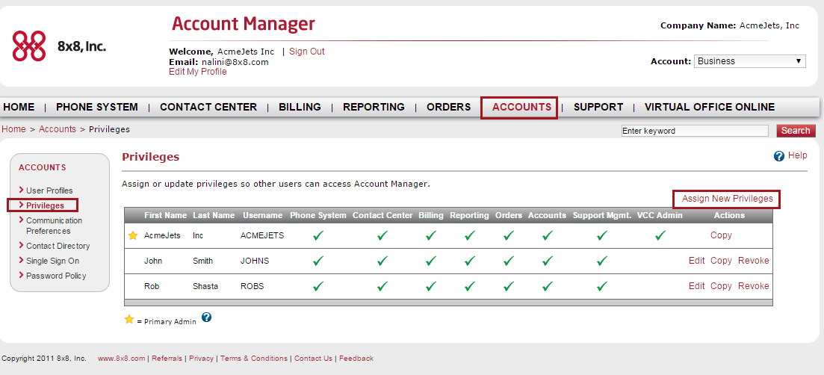Click Rob Shasta Phone System checkmark

click(x=318, y=286)
